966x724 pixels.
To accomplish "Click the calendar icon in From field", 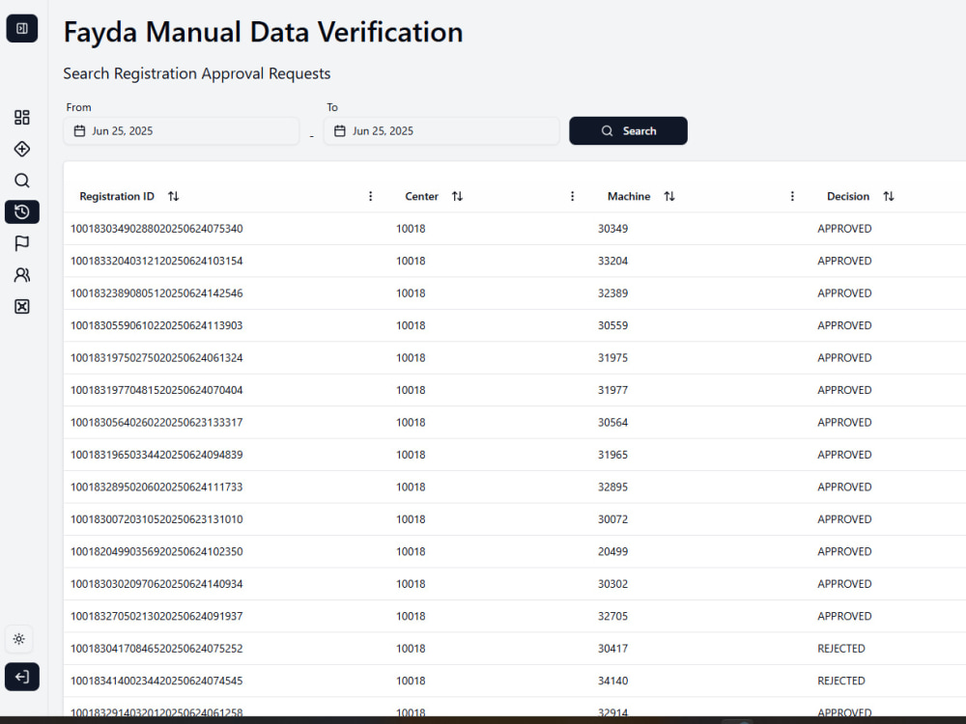I will [79, 131].
